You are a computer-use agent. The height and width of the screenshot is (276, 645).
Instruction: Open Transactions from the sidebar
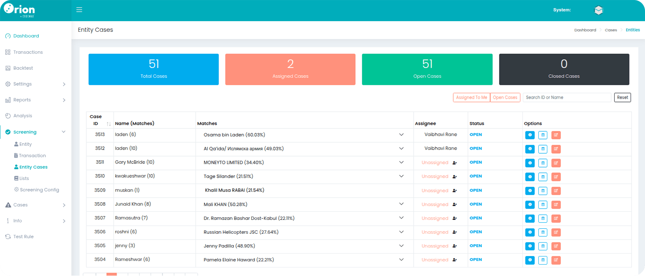point(28,52)
